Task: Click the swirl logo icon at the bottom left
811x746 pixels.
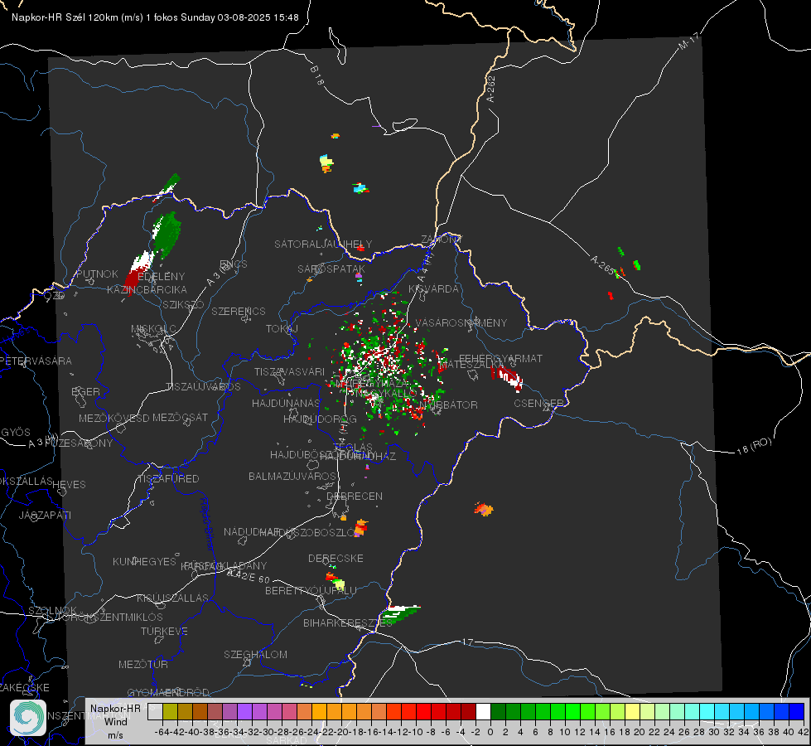Action: click(x=28, y=718)
